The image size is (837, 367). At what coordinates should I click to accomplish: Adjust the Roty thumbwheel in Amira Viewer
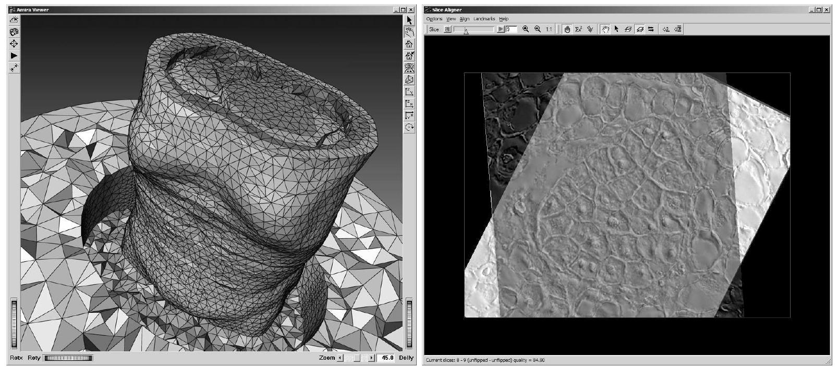68,358
